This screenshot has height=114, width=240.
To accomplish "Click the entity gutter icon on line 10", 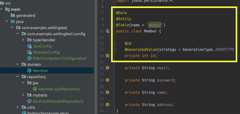I will pyautogui.click(x=108, y=31).
